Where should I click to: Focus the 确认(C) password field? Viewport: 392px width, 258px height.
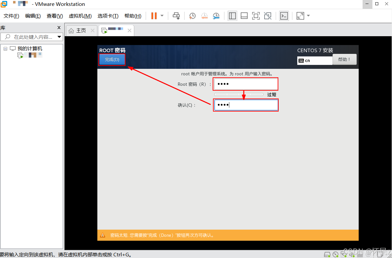tap(246, 105)
